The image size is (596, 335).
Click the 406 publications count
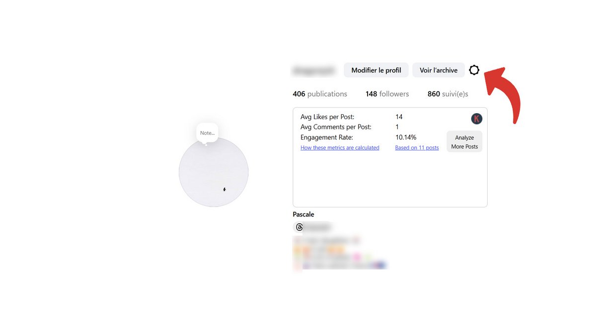pyautogui.click(x=320, y=94)
